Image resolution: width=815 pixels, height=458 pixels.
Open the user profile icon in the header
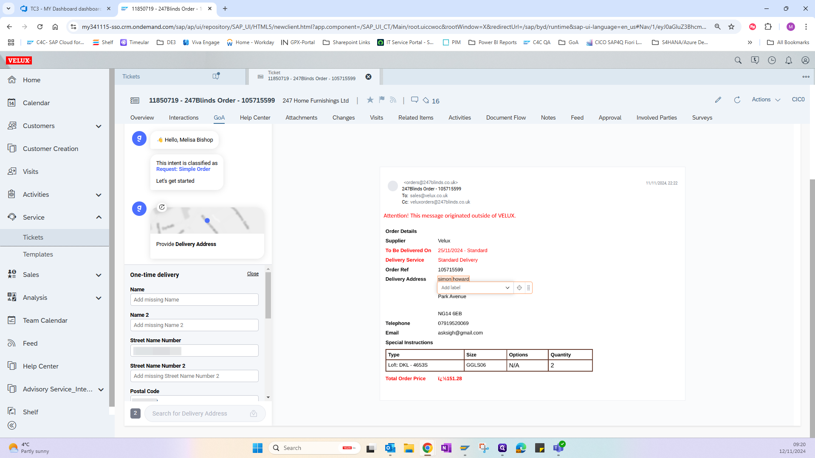coord(805,60)
